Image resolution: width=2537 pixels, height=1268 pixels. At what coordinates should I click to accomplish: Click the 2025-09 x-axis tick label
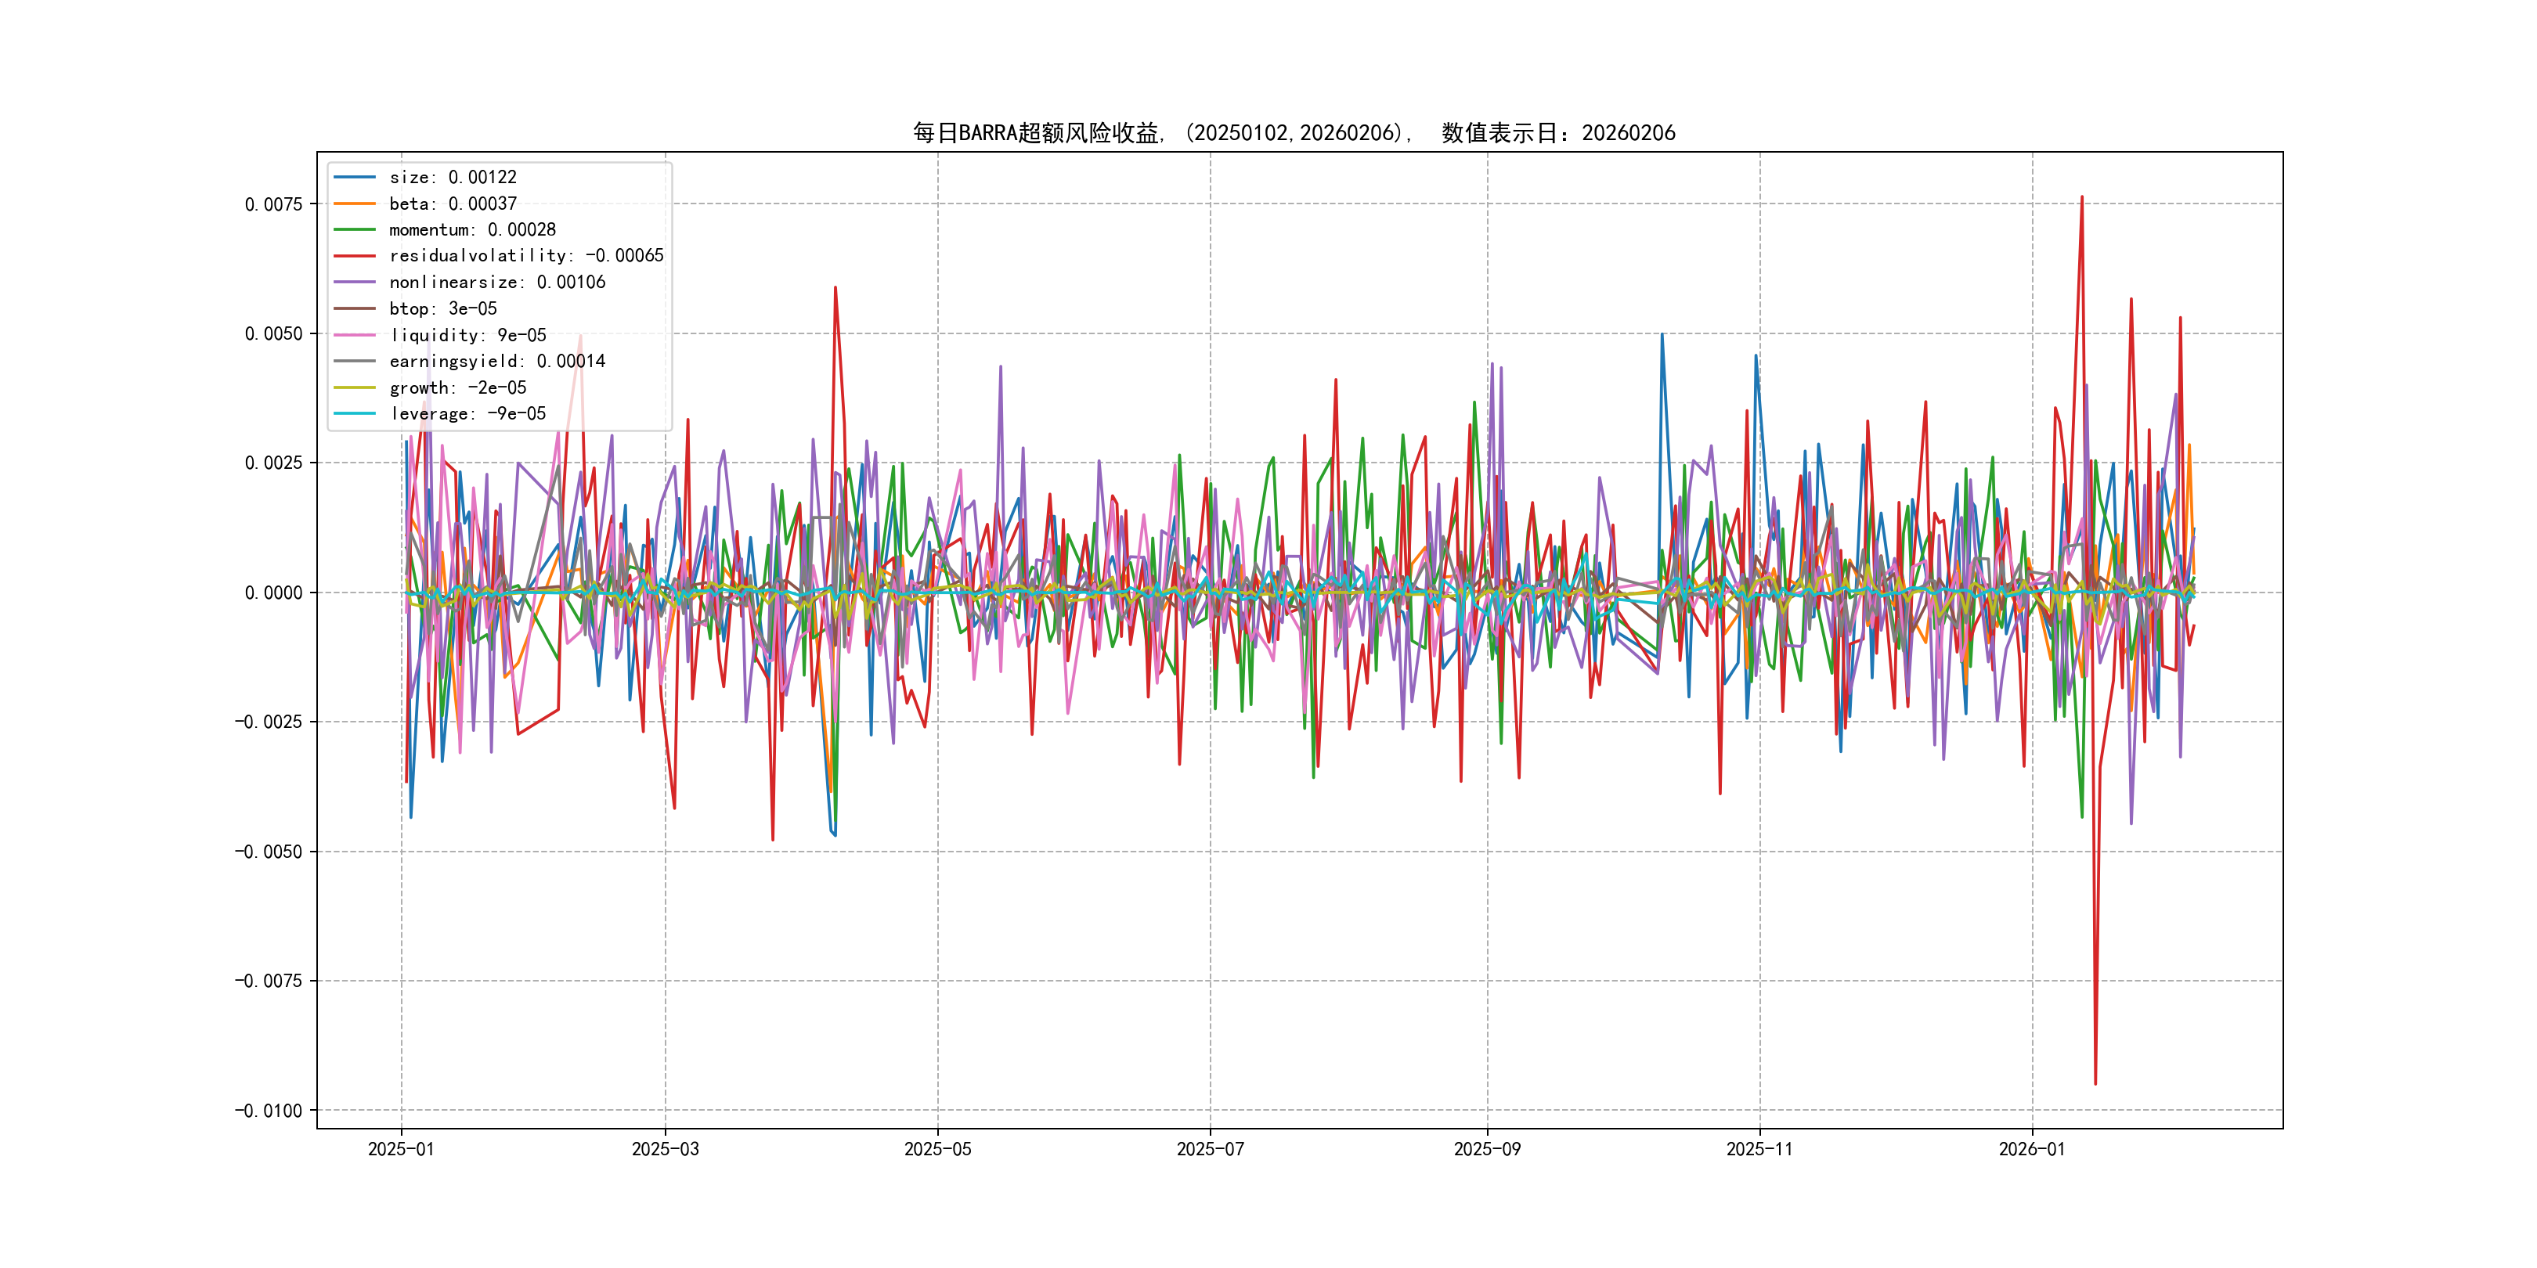(1487, 1149)
